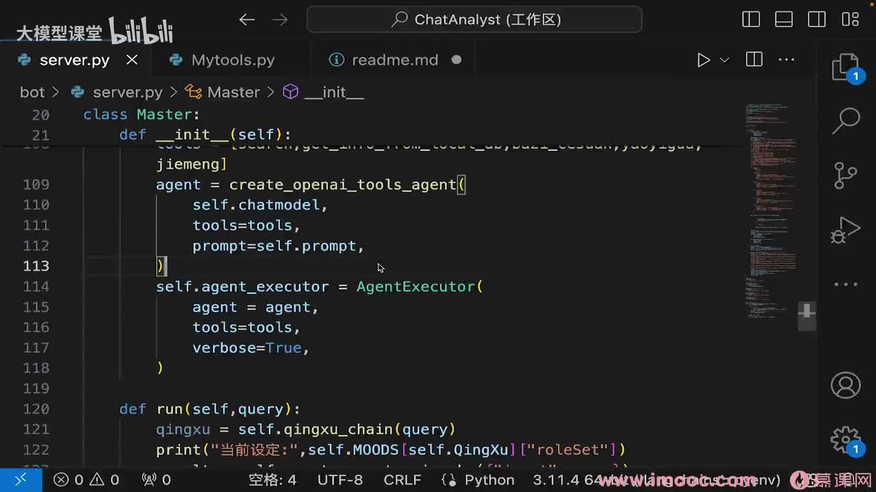This screenshot has width=876, height=492.
Task: Open the Source Control view
Action: (846, 175)
